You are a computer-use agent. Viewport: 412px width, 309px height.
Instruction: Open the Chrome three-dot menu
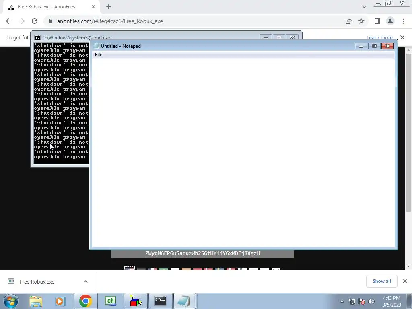[403, 21]
